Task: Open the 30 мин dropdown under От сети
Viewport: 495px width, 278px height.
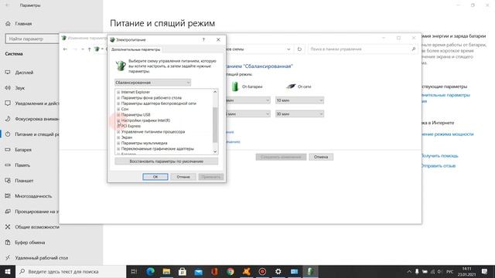Action: tap(299, 114)
